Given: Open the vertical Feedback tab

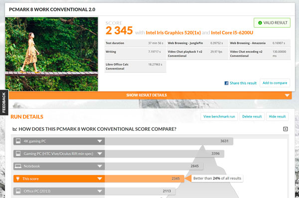Looking at the screenshot, I should 4,102.
